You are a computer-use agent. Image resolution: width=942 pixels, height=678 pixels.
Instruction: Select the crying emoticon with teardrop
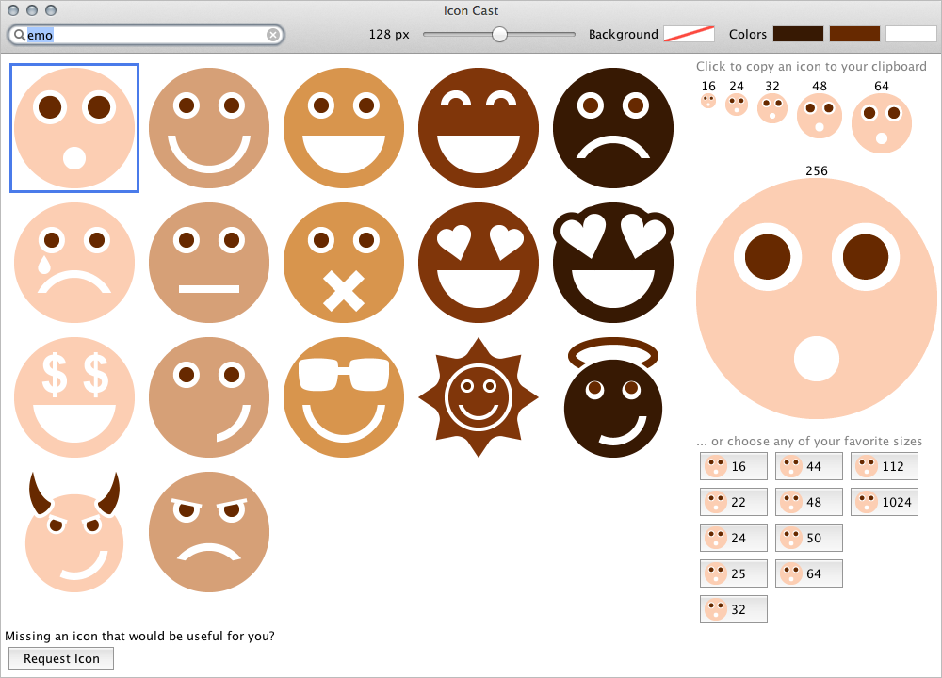coord(74,263)
